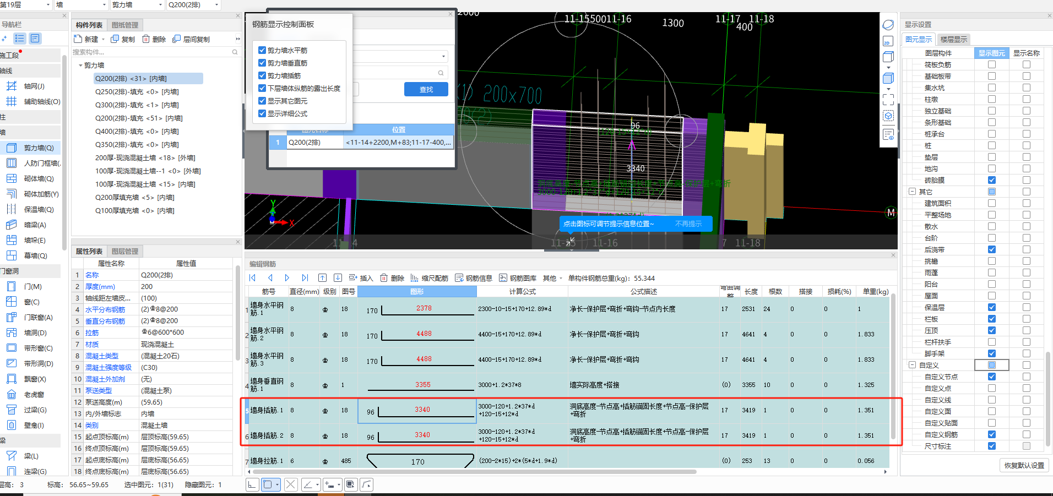The width and height of the screenshot is (1053, 496).
Task: Toggle 显示详细公式 checkbox
Action: [x=262, y=113]
